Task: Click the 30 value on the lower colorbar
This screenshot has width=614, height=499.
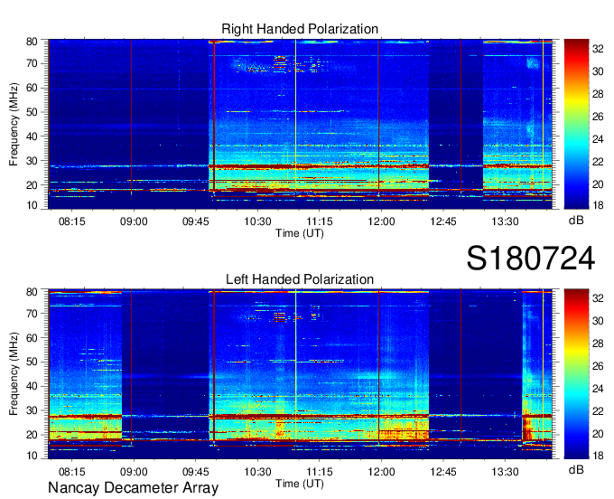Action: [x=598, y=321]
